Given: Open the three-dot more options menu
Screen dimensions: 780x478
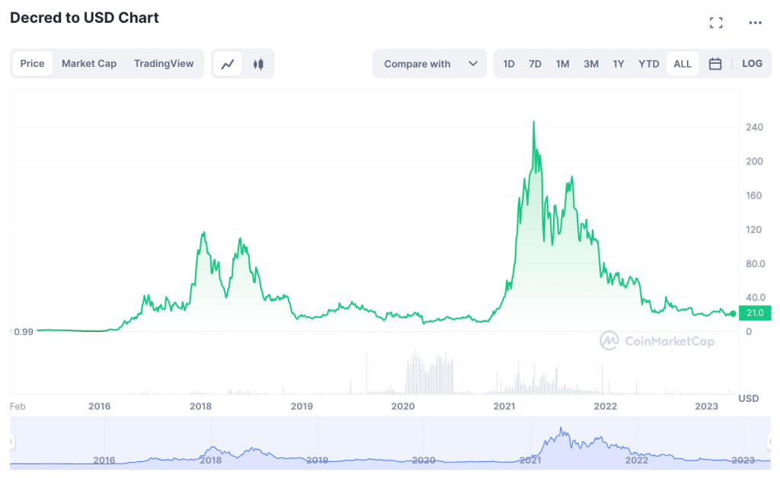Looking at the screenshot, I should [755, 22].
